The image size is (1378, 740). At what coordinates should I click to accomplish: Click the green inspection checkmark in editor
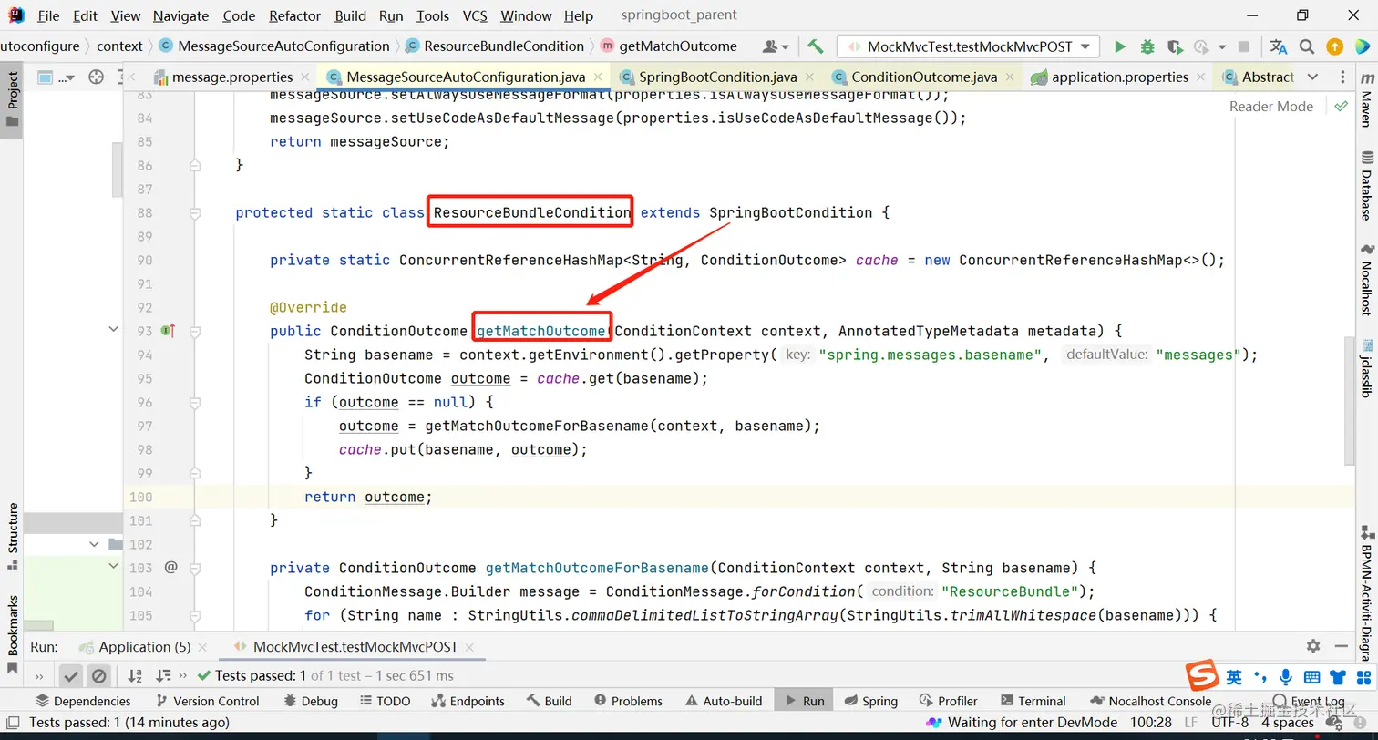(1341, 106)
